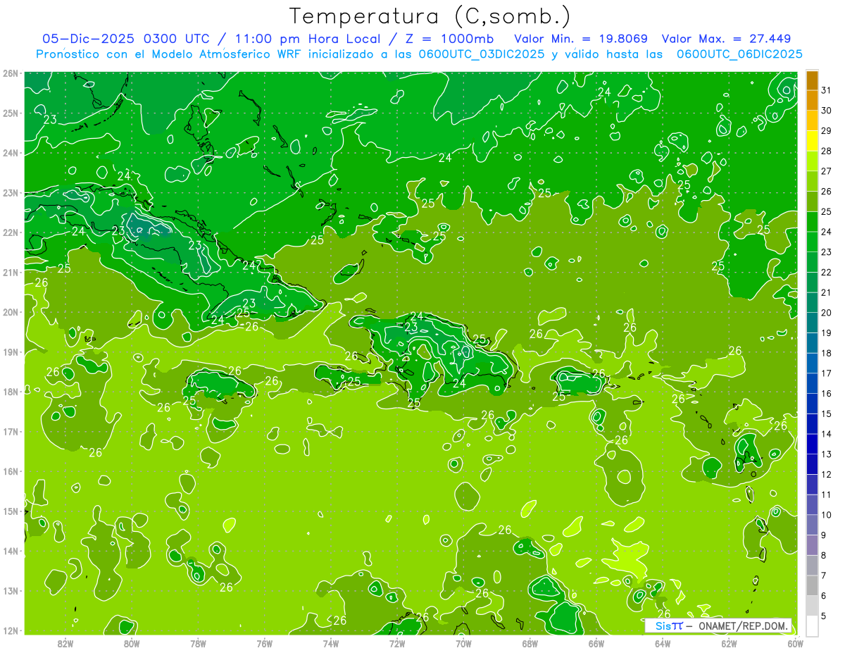
Task: Click the 24N latitude axis label
Action: click(x=10, y=153)
